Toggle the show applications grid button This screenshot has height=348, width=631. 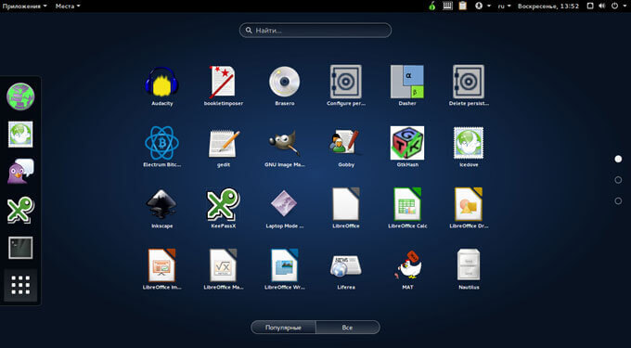click(x=20, y=285)
